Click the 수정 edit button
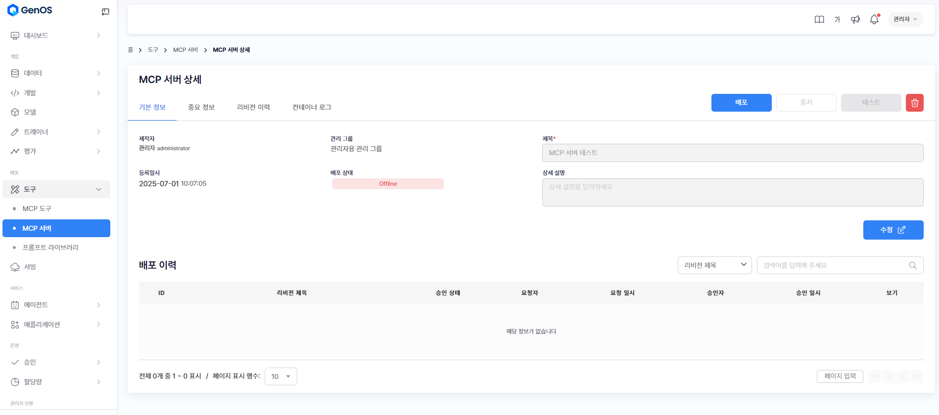 (x=892, y=230)
